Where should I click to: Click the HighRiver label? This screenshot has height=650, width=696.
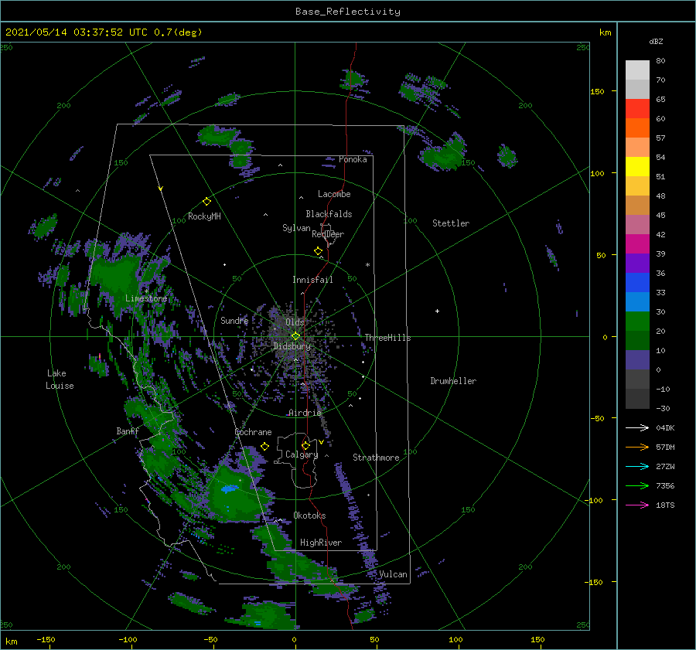tap(321, 543)
